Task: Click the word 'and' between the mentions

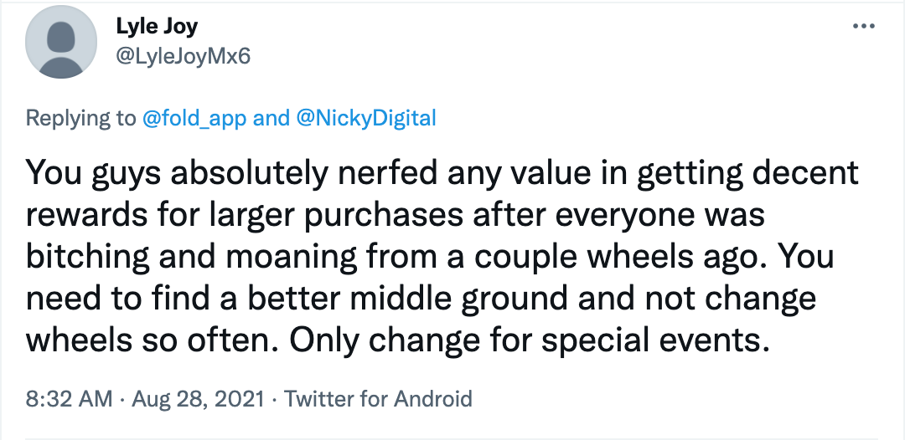Action: click(x=271, y=118)
